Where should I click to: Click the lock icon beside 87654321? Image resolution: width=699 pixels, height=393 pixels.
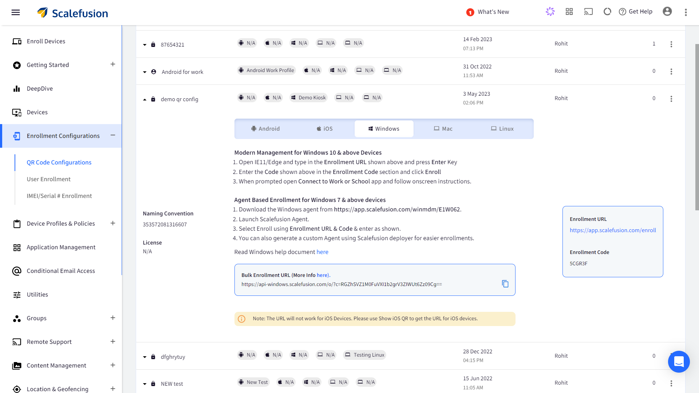153,44
